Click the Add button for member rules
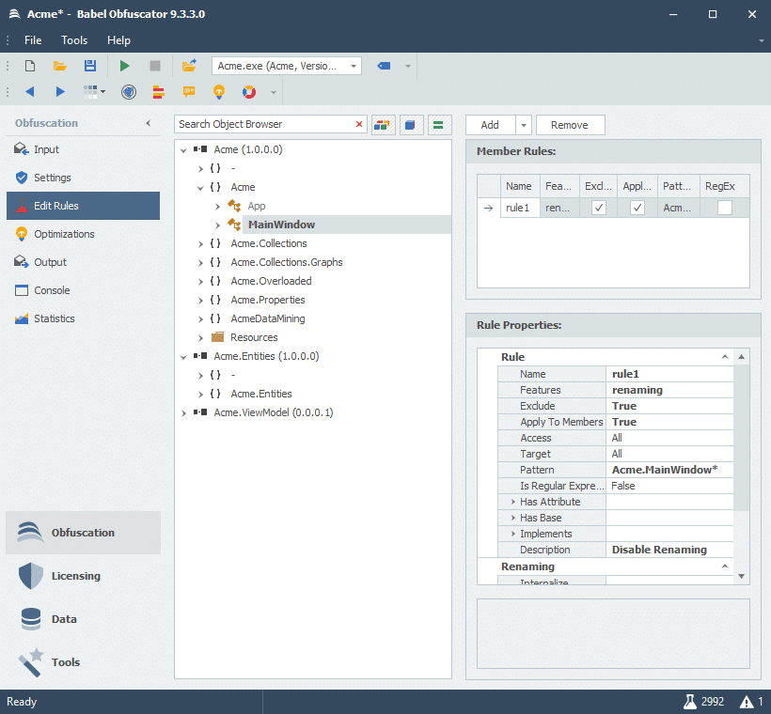This screenshot has width=771, height=714. [490, 125]
